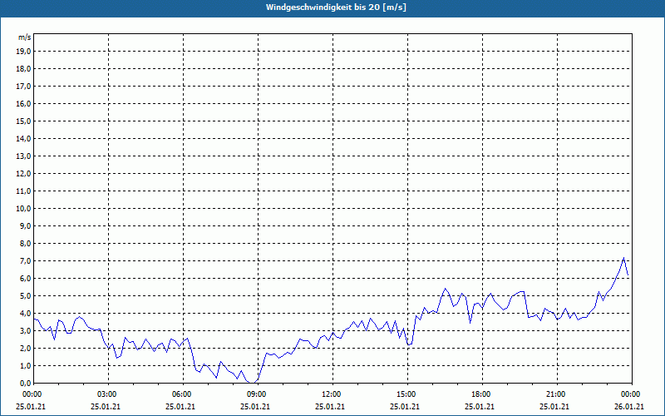Click the 21:00 time label
This screenshot has width=665, height=416.
pos(557,394)
